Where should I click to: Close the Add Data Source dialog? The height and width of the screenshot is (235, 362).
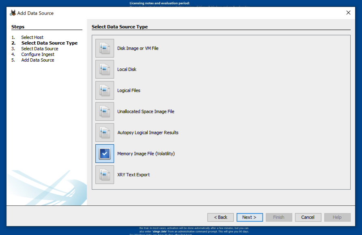[348, 13]
